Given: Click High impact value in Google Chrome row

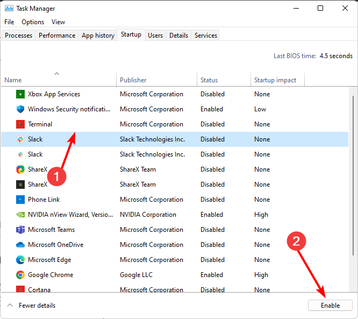Looking at the screenshot, I should [261, 275].
